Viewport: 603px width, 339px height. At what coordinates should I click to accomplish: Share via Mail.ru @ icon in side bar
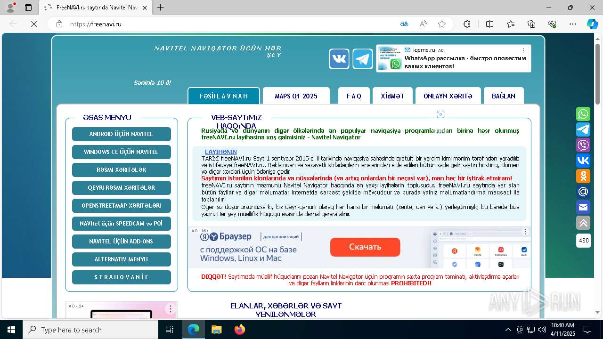583,192
